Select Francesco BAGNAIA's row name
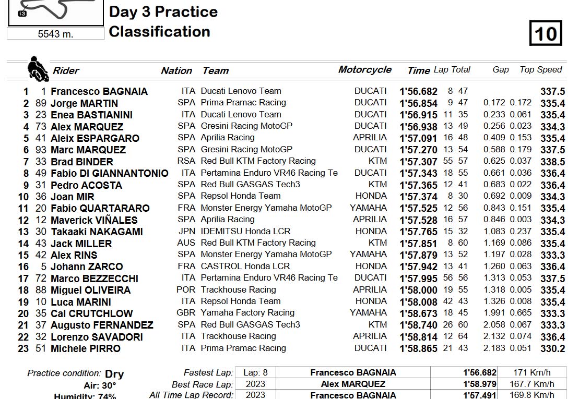 (x=99, y=91)
